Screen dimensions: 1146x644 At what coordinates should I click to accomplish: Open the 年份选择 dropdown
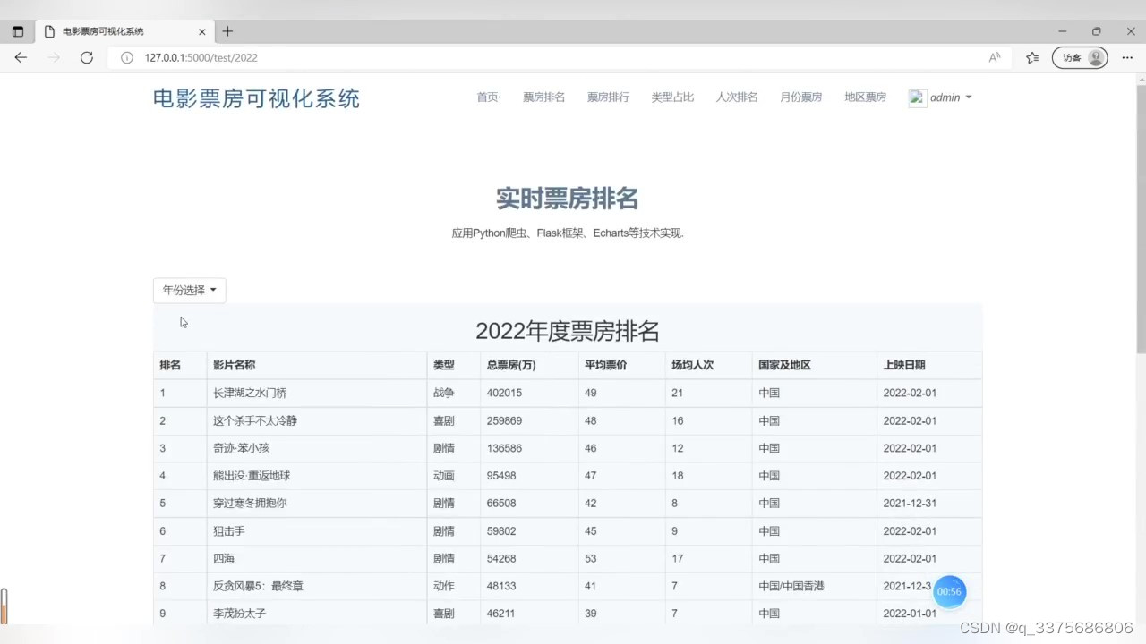tap(188, 290)
